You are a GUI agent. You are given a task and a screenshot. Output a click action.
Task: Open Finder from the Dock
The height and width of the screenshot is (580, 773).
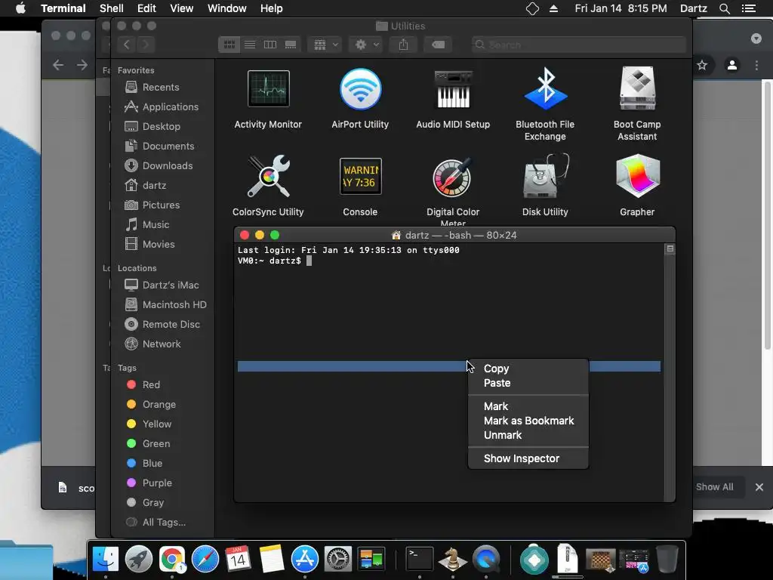click(x=106, y=558)
